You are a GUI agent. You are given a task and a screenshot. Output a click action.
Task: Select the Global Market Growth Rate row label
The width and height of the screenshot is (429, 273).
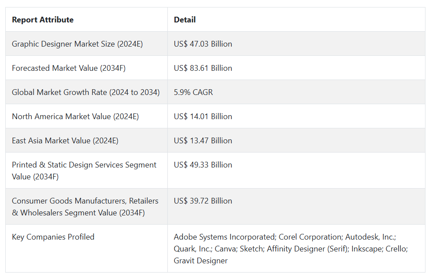pyautogui.click(x=85, y=92)
